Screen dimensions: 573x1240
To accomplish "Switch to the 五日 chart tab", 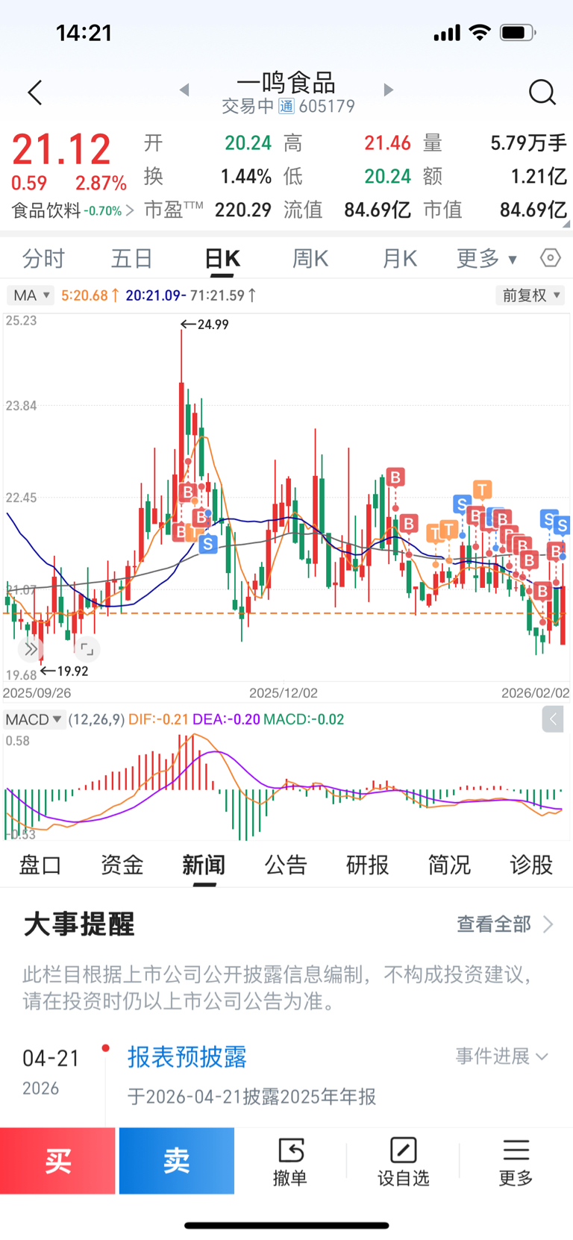I will pos(132,258).
